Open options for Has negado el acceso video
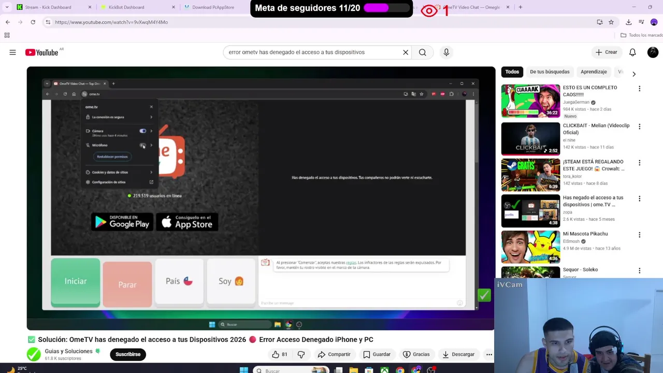Screen dimensions: 663x373 (639, 198)
